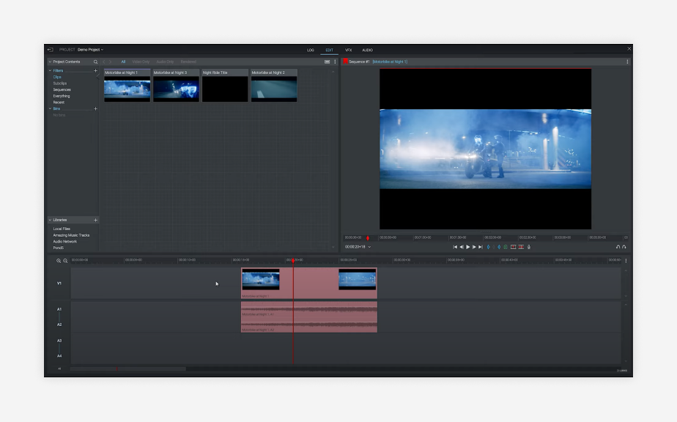Screen dimensions: 677x422
Task: Collapse the Filters section
Action: [50, 70]
